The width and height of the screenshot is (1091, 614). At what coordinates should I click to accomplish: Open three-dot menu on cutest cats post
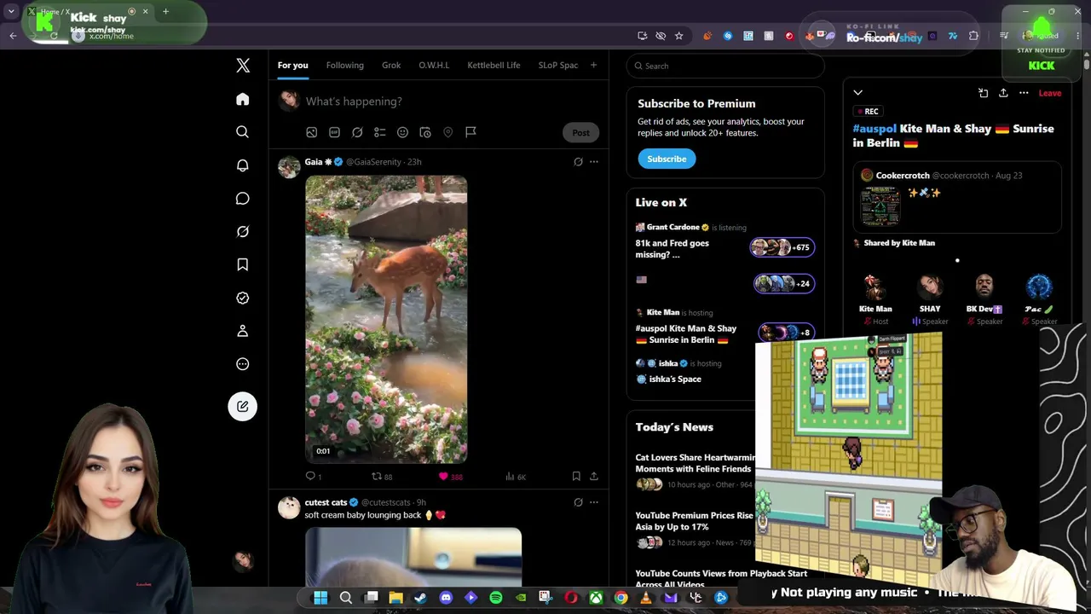click(x=594, y=502)
